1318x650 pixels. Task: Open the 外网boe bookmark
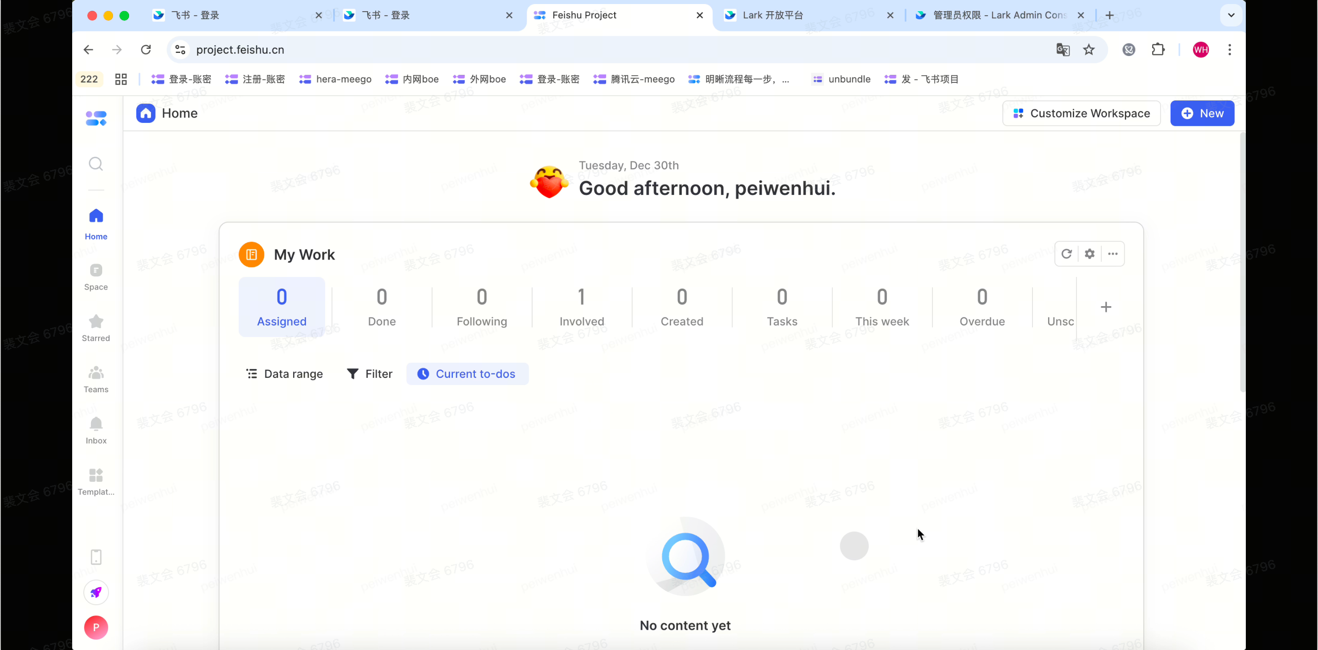pos(479,79)
